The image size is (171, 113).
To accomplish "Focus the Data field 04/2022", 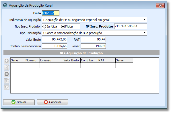I will tap(50, 13).
